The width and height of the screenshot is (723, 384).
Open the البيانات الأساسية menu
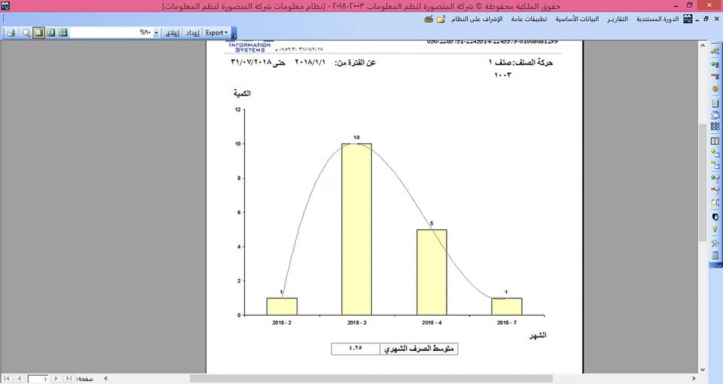[577, 20]
